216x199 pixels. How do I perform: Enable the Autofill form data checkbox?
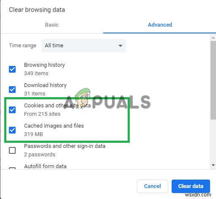(12, 168)
